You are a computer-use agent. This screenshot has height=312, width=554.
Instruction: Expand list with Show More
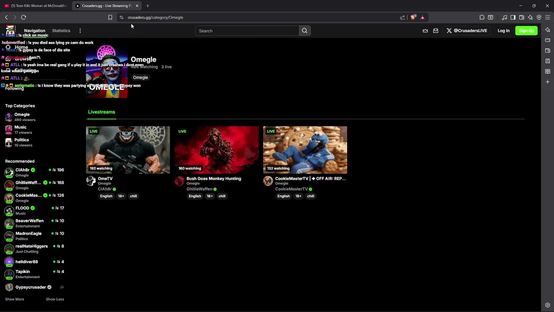(x=14, y=299)
